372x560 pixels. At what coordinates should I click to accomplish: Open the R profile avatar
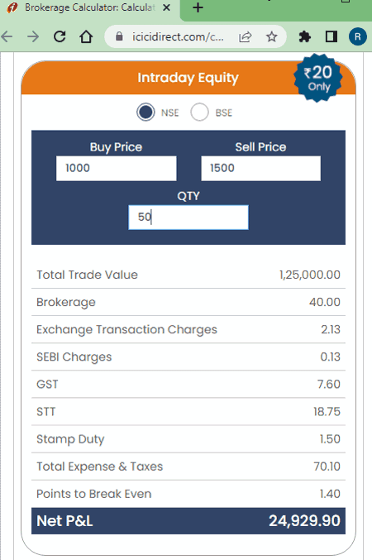tap(358, 36)
